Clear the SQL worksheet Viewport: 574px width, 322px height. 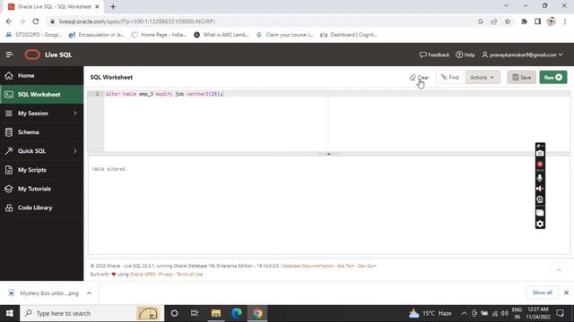(420, 78)
